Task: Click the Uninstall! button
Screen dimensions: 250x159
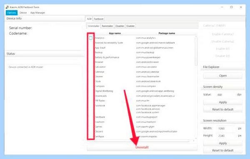Action: coord(142,147)
